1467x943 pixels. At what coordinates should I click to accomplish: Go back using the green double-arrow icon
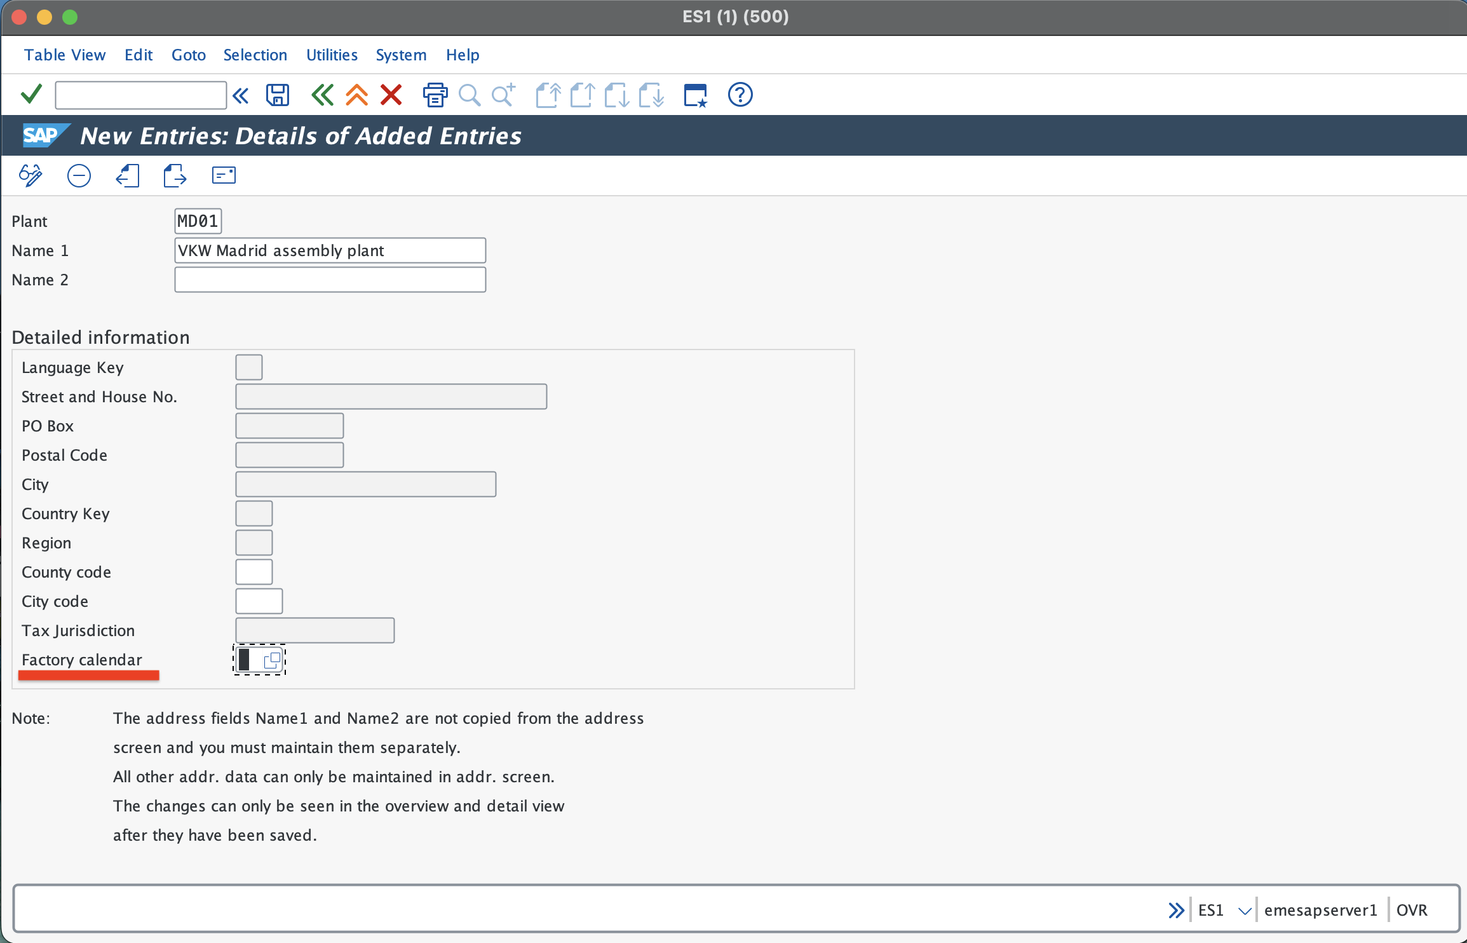tap(322, 95)
